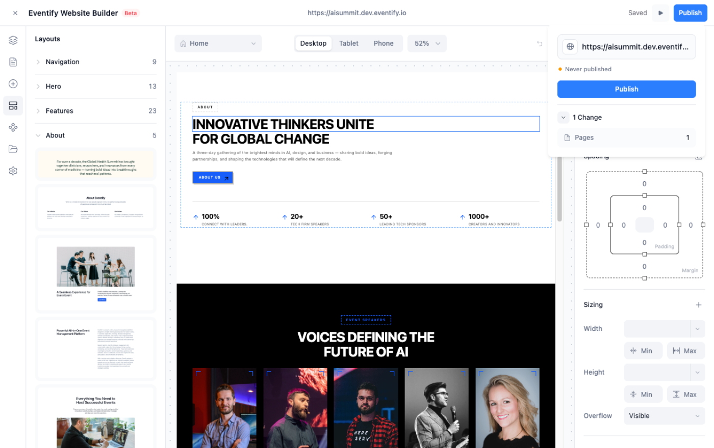This screenshot has width=714, height=448.
Task: Click the canvas vertical scrollbar
Action: click(x=559, y=189)
